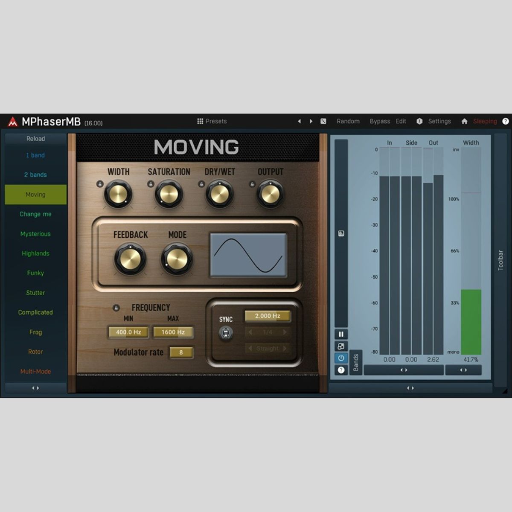The width and height of the screenshot is (512, 512).
Task: Click the dice randomize icon
Action: coord(323,121)
